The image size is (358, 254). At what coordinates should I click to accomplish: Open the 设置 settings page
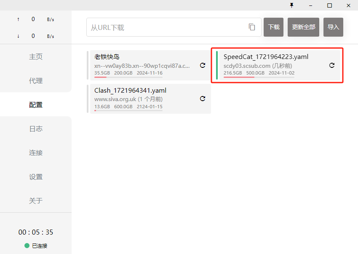point(36,177)
